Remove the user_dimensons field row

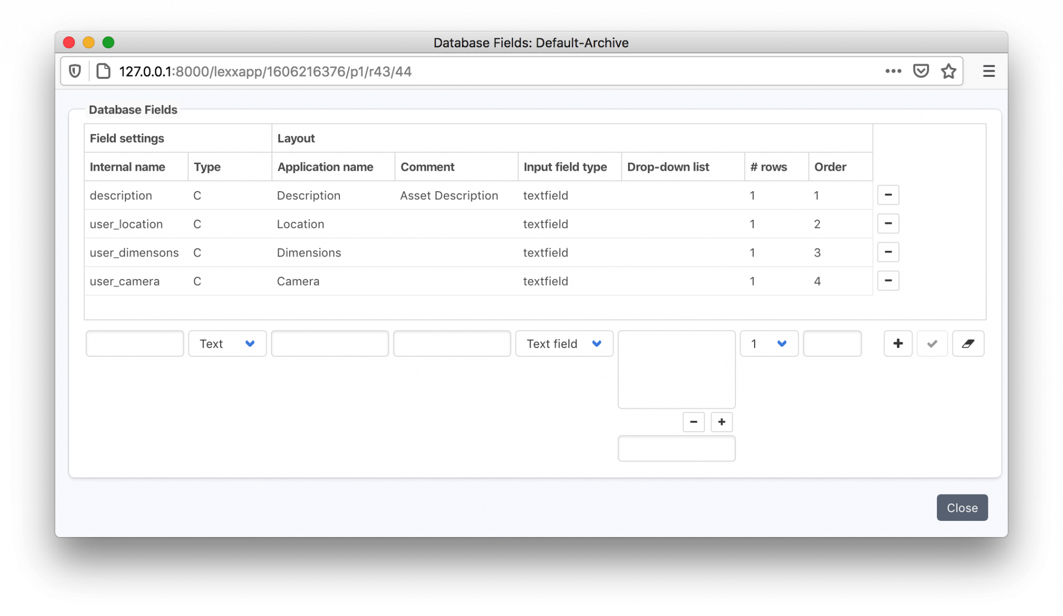(888, 252)
